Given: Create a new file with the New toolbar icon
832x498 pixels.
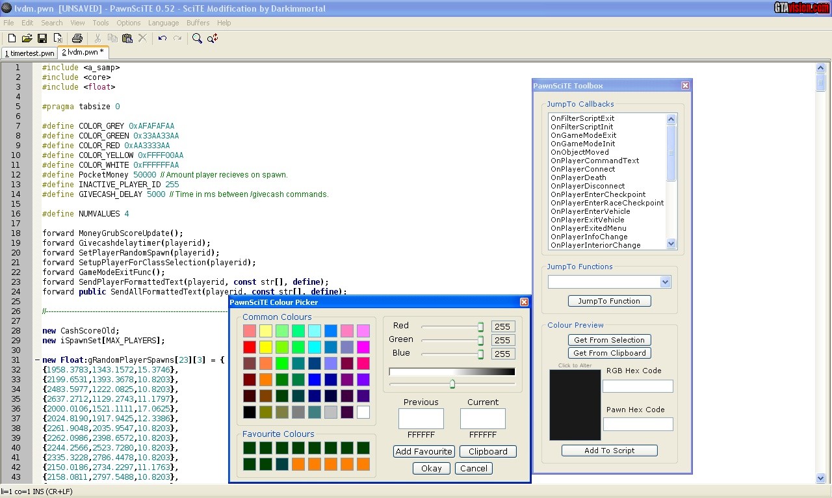Looking at the screenshot, I should point(12,38).
